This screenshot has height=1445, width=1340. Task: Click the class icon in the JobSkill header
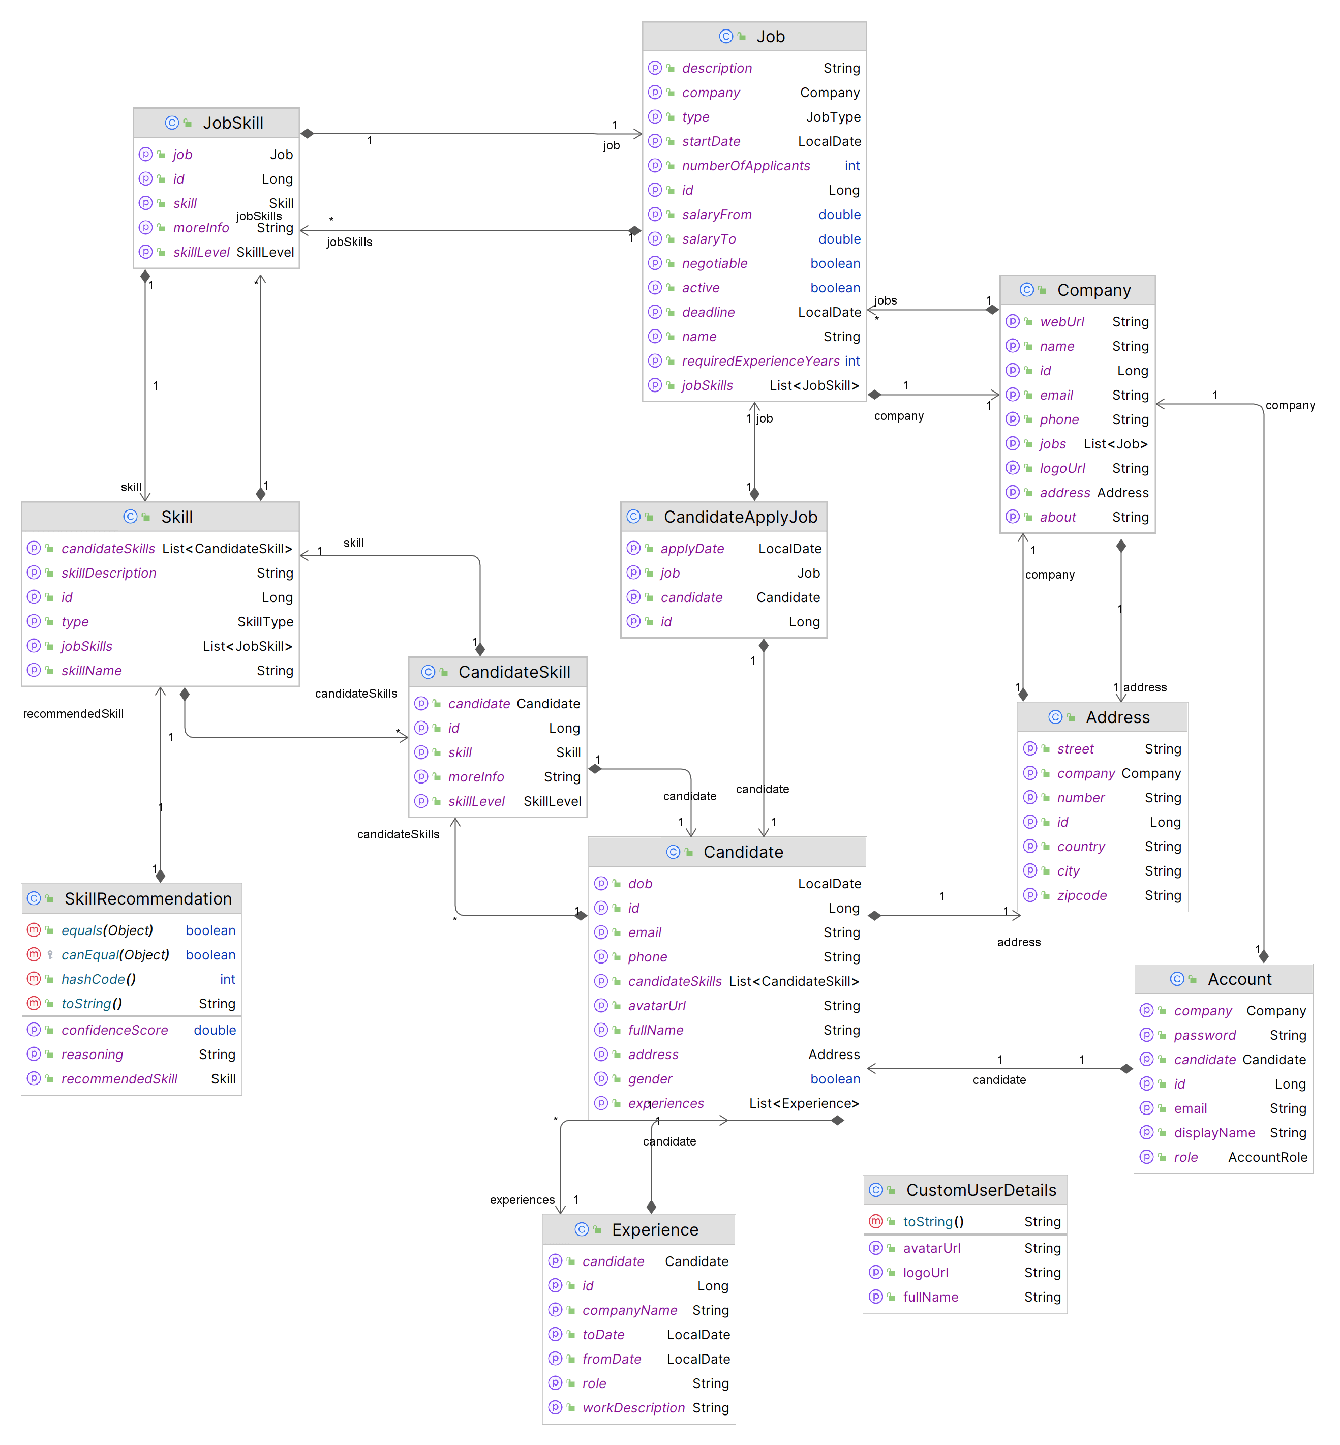[172, 123]
